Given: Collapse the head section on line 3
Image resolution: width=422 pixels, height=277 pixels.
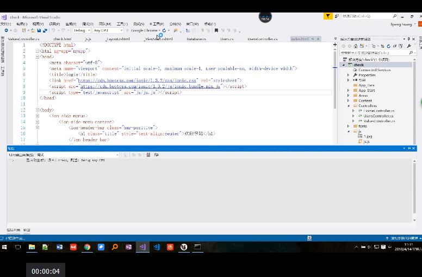Looking at the screenshot, I should tap(38, 56).
